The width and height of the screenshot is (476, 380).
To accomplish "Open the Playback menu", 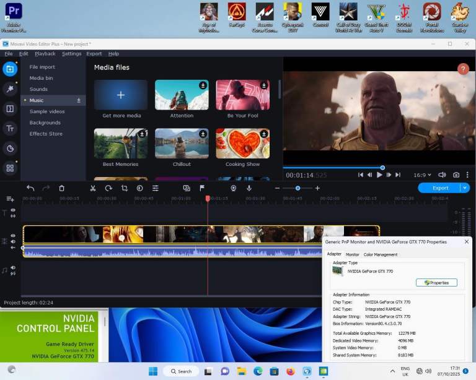I will [45, 54].
